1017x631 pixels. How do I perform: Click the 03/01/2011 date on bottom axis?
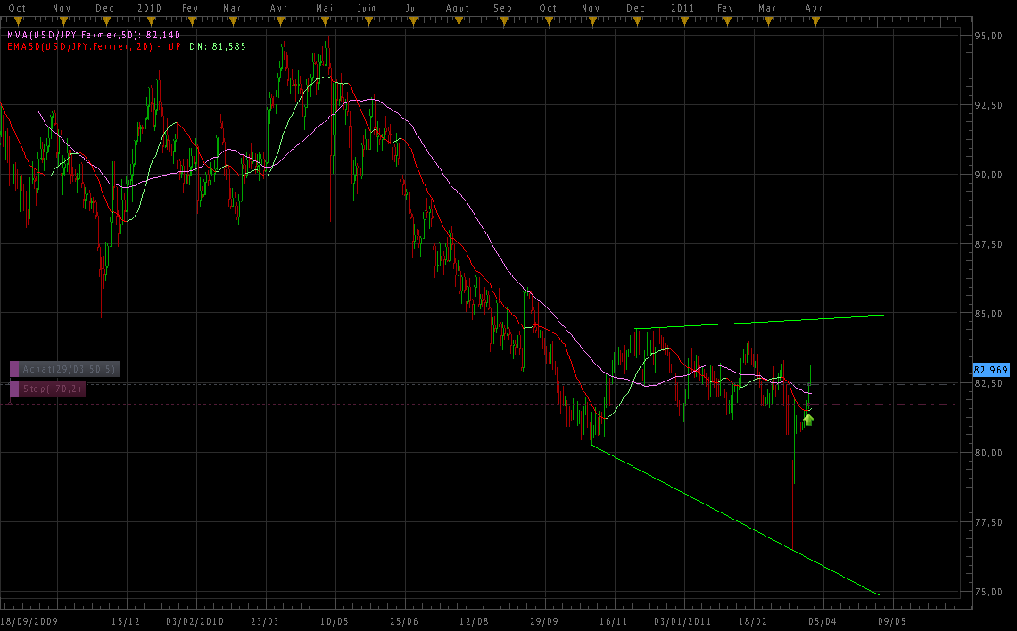point(682,620)
